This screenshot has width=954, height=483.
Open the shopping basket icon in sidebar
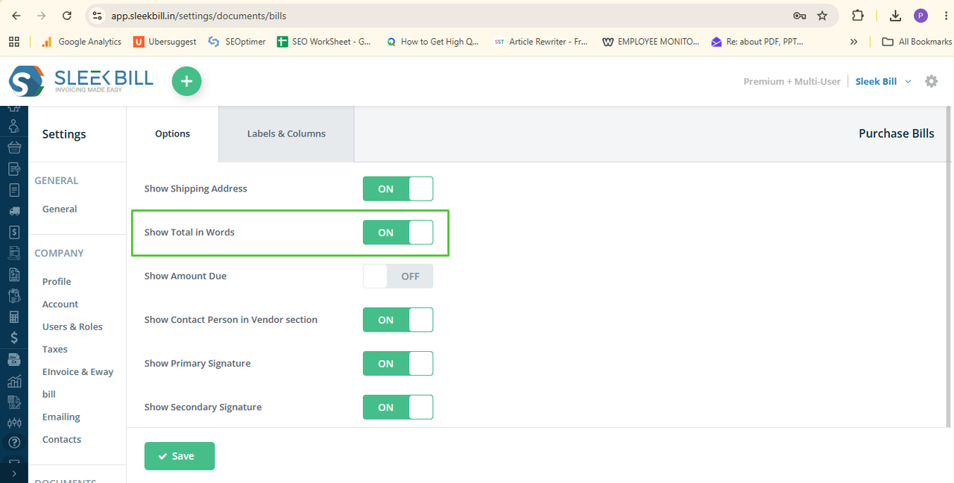coord(13,148)
